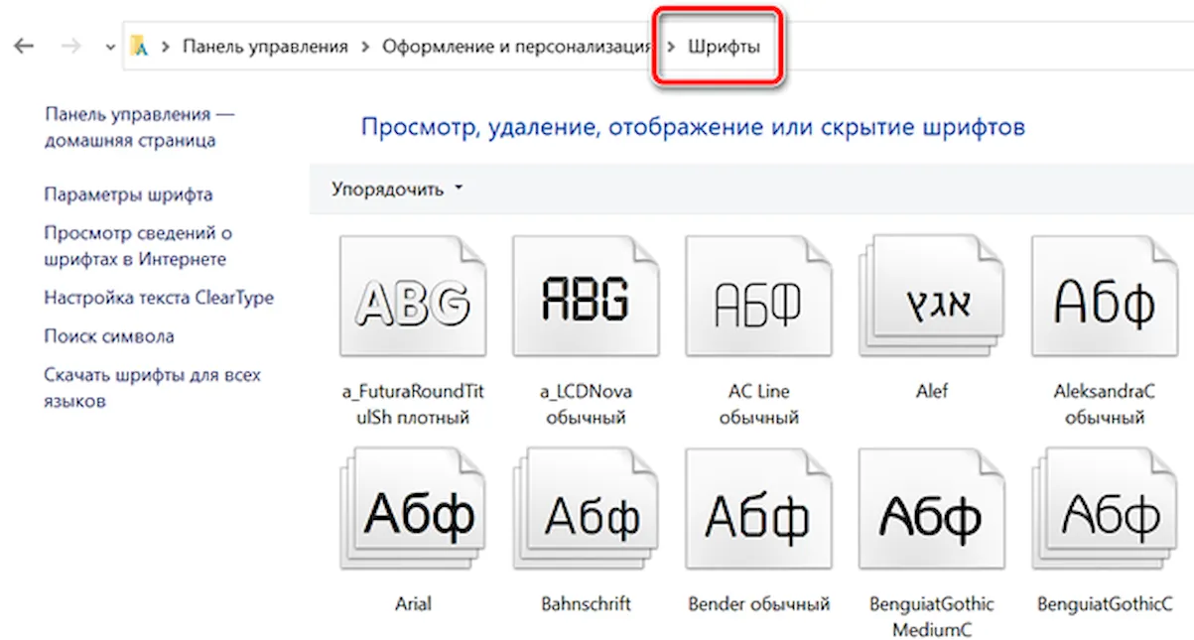
Task: Select the Arial font family
Action: [412, 511]
